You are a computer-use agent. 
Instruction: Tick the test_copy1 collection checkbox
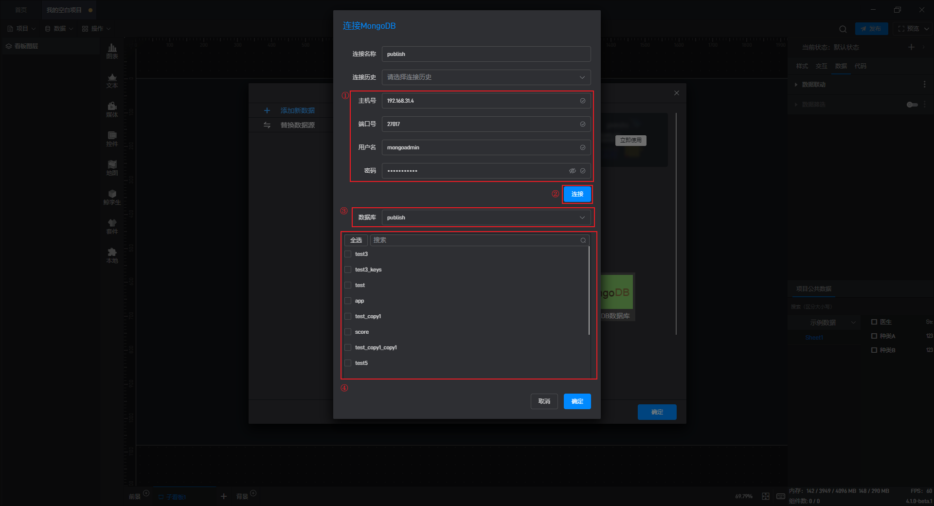(x=348, y=316)
